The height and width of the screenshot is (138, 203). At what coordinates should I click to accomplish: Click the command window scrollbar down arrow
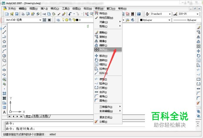pos(198,126)
